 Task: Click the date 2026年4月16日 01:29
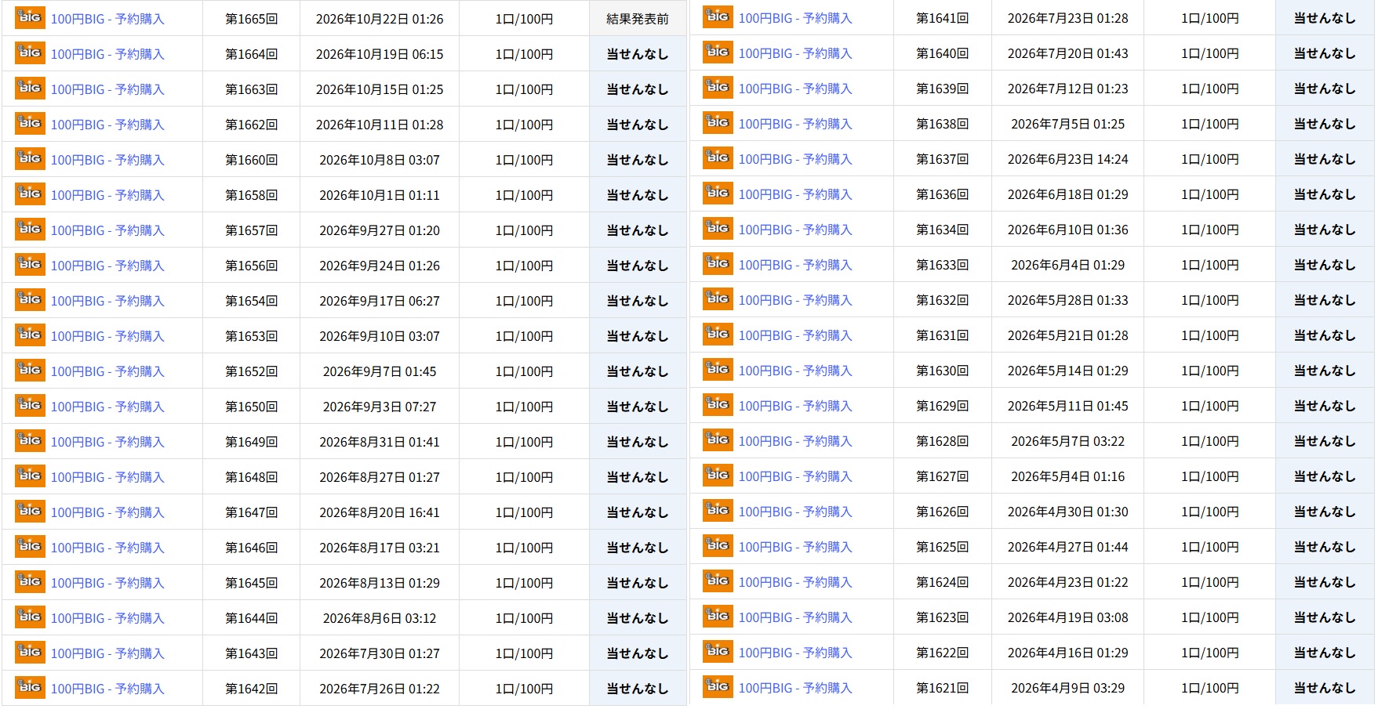(x=1067, y=653)
